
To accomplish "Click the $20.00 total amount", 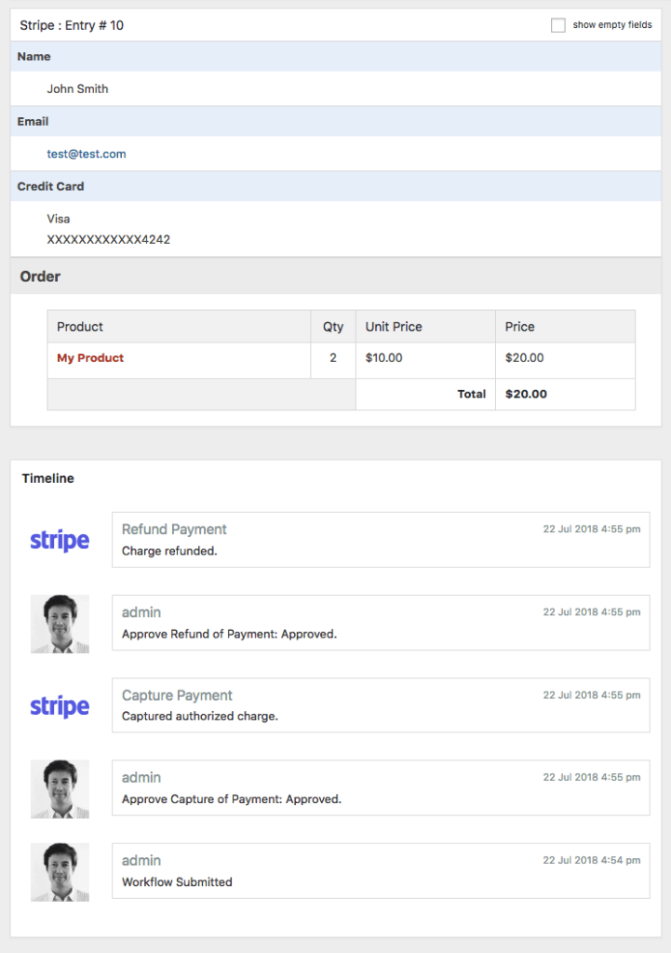I will pos(526,394).
